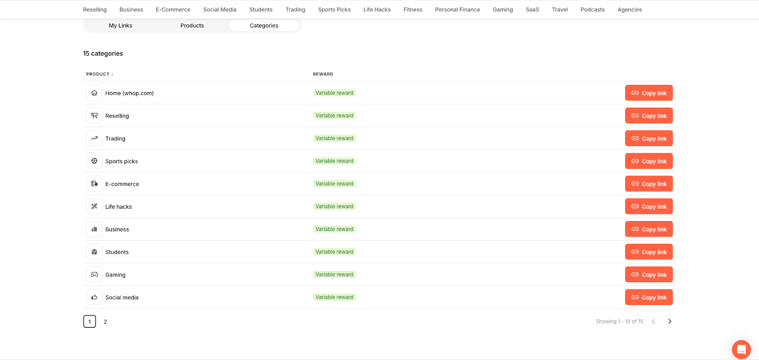Image resolution: width=759 pixels, height=360 pixels.
Task: Open Travel in the top navigation
Action: tap(560, 9)
